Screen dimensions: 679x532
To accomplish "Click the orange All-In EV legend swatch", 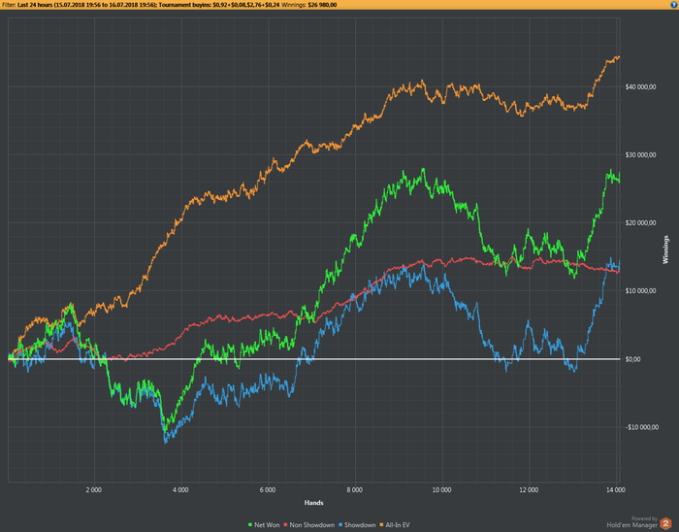I will [381, 525].
